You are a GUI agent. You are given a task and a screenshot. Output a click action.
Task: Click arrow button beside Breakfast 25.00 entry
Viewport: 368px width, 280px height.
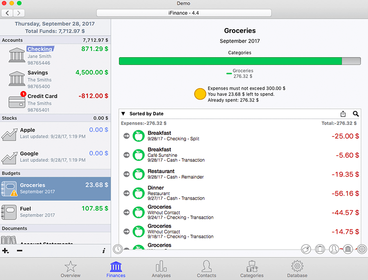(126, 136)
